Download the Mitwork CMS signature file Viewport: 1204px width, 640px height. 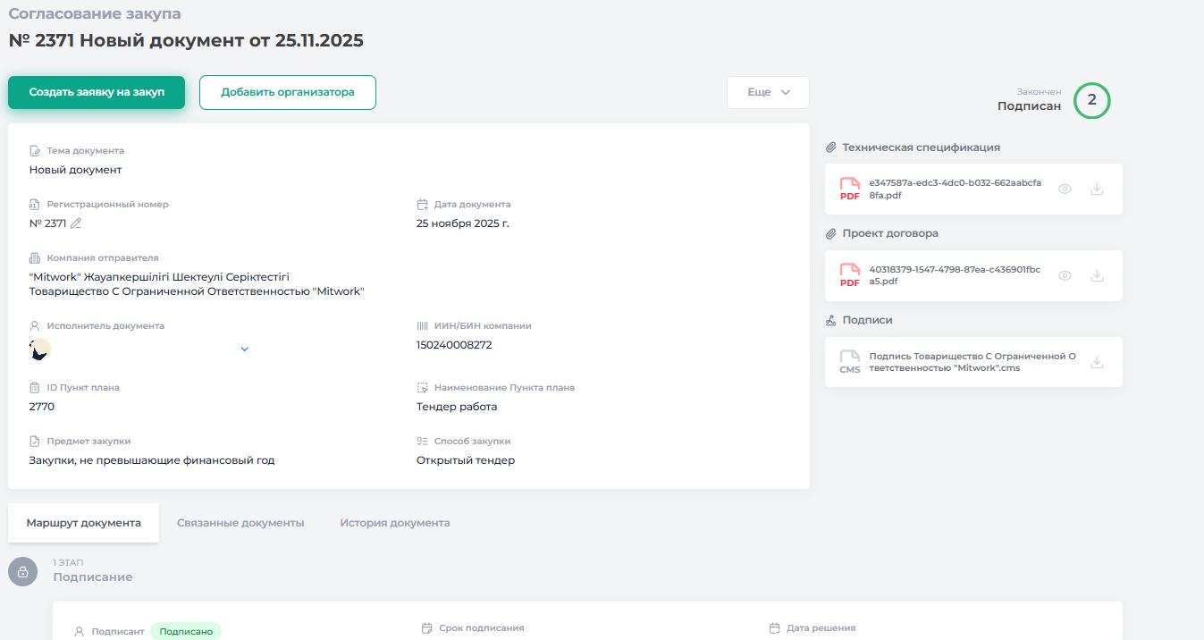(1097, 363)
